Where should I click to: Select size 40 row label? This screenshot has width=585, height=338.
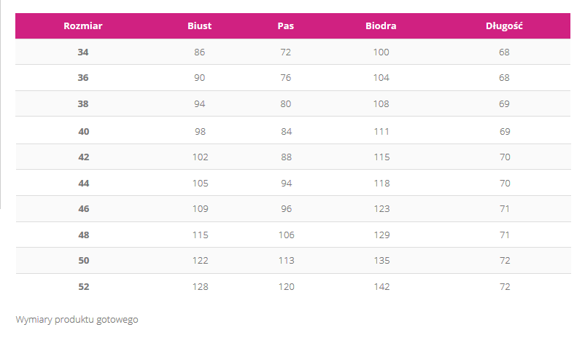[x=83, y=131]
